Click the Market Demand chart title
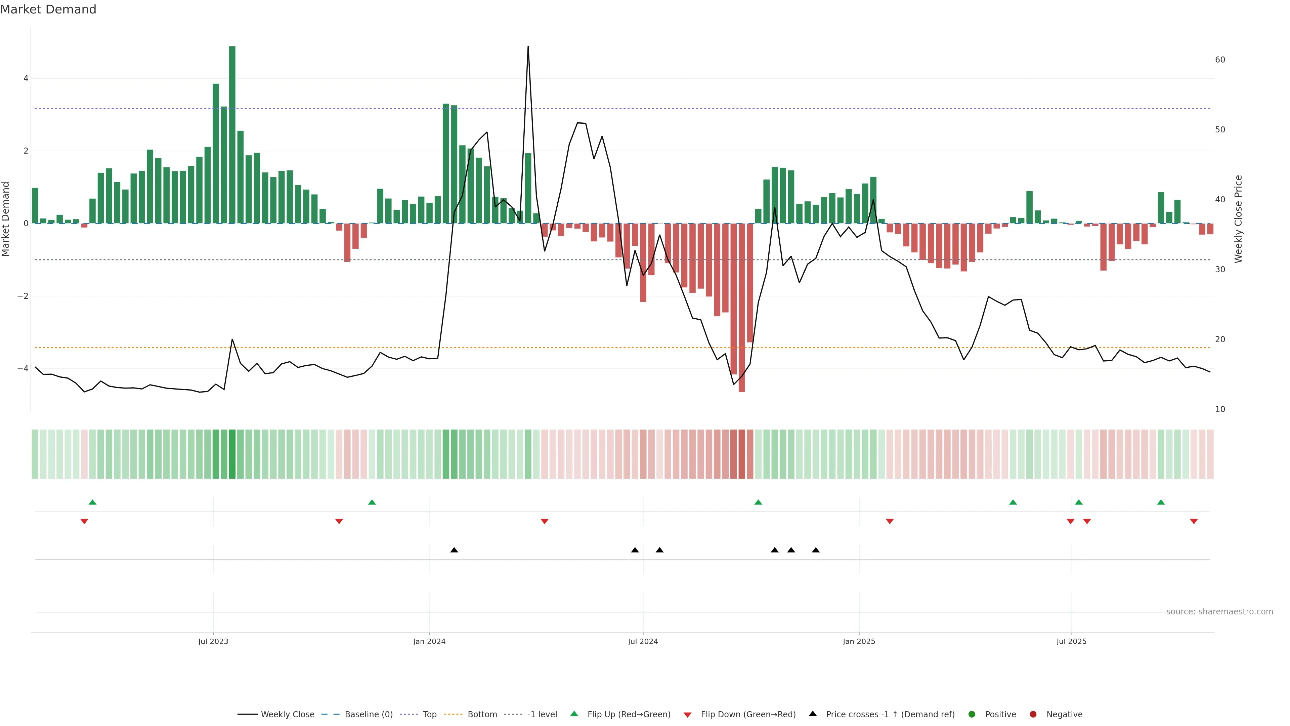The width and height of the screenshot is (1290, 726). pyautogui.click(x=48, y=9)
